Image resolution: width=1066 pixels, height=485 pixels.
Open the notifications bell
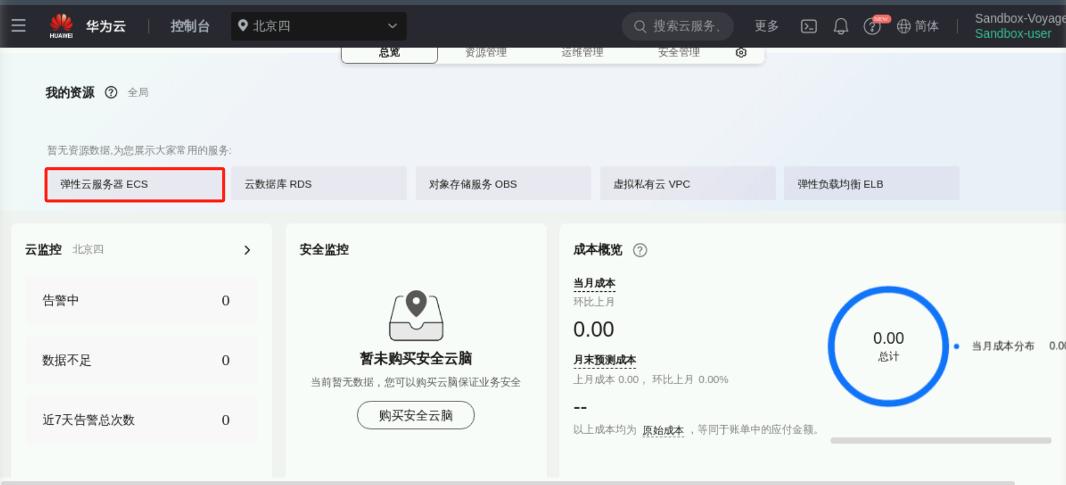(x=841, y=26)
